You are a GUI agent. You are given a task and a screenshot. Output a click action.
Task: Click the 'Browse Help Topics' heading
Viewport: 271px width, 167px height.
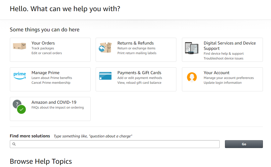click(x=41, y=161)
